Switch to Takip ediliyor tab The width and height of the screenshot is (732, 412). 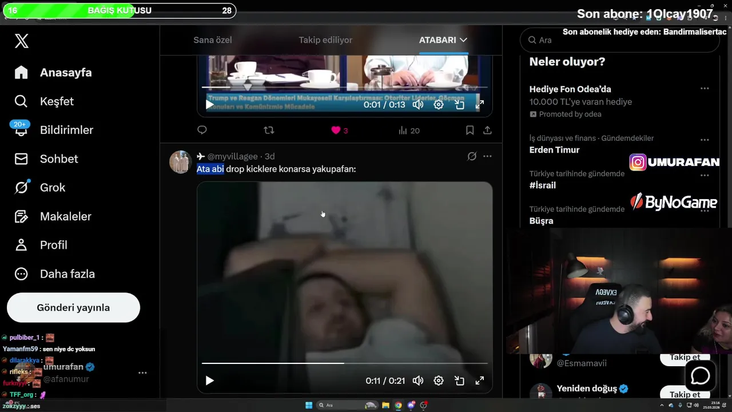click(325, 40)
